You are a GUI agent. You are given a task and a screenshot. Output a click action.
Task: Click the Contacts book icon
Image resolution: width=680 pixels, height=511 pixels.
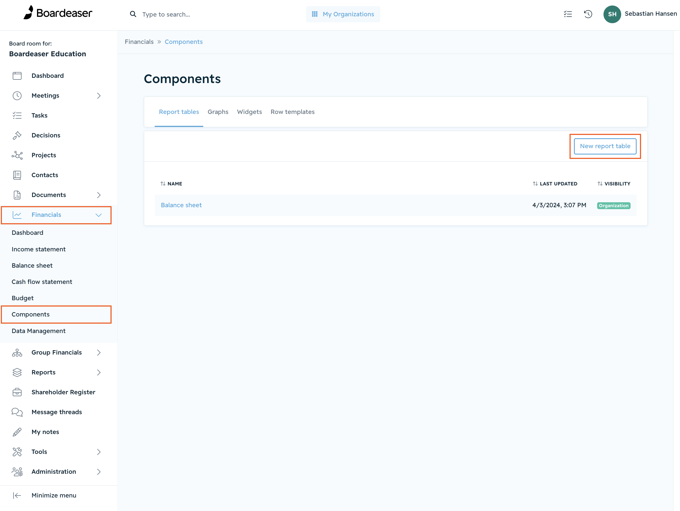17,175
